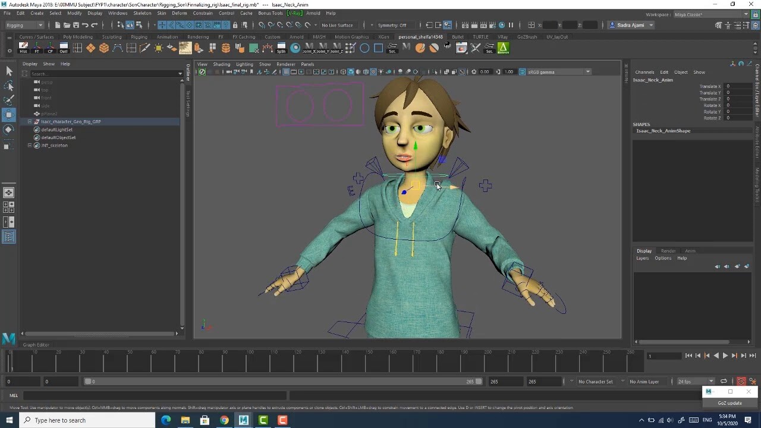Screen dimensions: 761x428
Task: Toggle snap to points in the status line
Action: tap(181, 25)
